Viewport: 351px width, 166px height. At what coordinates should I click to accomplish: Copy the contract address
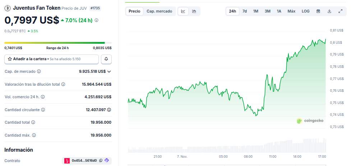pos(101,161)
